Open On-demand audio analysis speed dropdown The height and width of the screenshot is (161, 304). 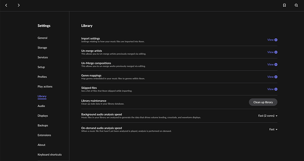273,129
